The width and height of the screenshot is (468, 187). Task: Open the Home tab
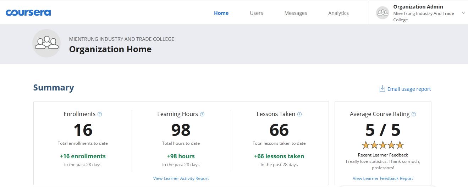[221, 13]
